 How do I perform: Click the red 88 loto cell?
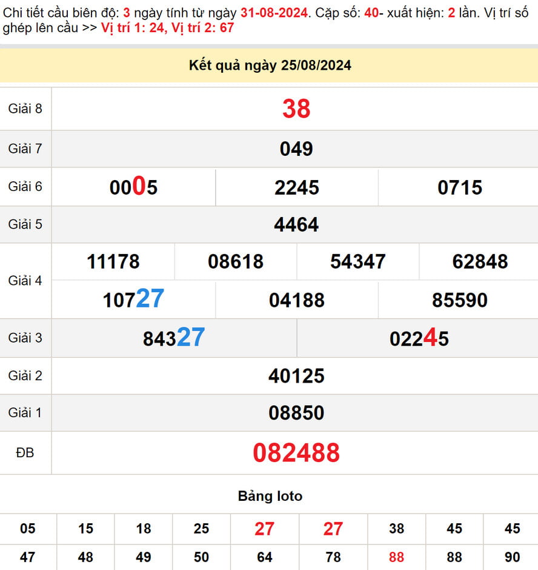tap(396, 557)
